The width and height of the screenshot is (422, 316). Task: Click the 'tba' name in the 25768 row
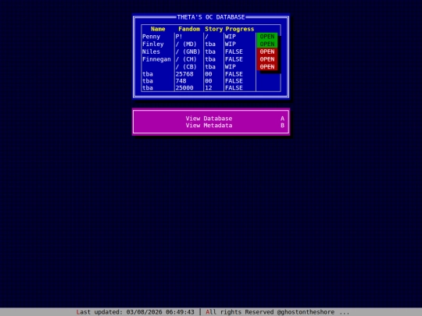click(x=148, y=74)
